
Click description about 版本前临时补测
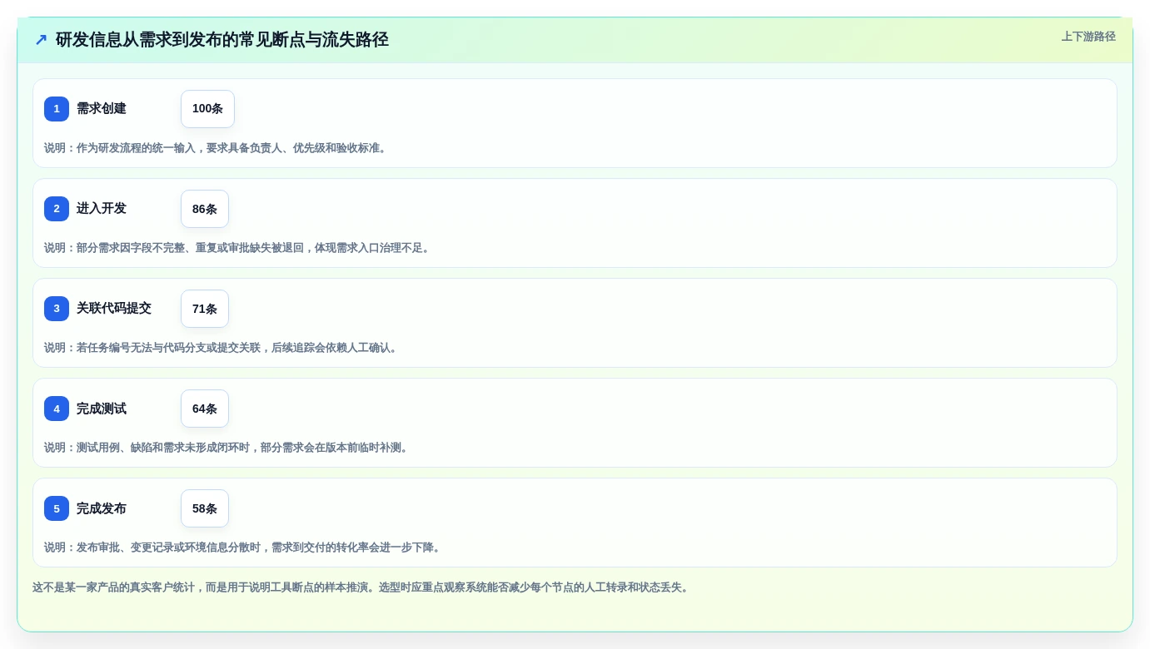click(228, 448)
